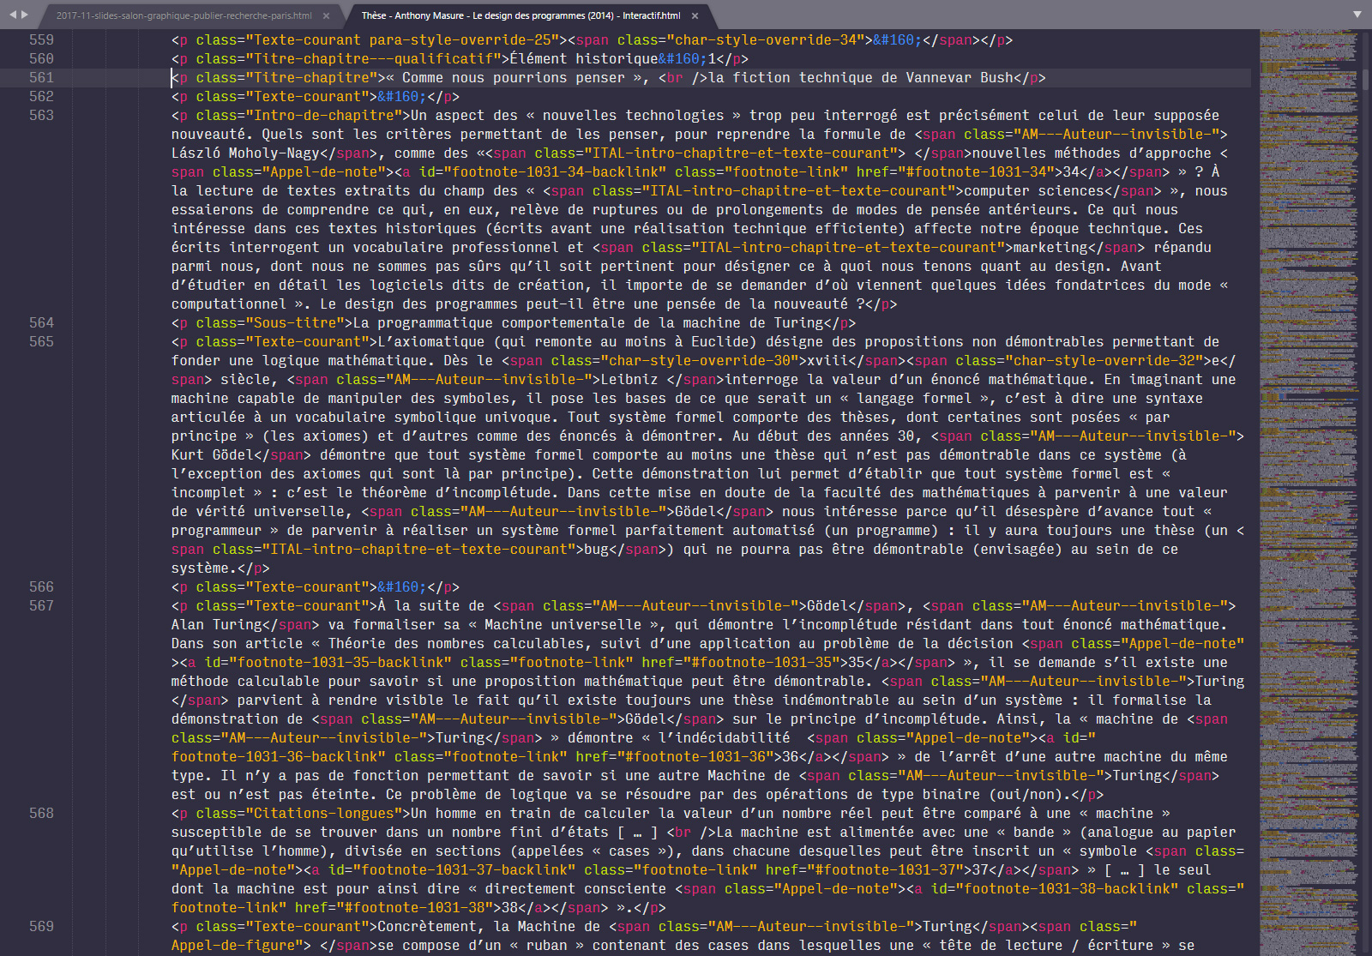Screen dimensions: 1372x956
Task: Click line number 563 in gutter
Action: coord(41,116)
